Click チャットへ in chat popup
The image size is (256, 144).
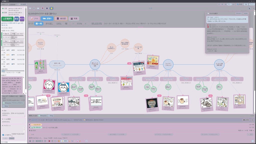[x=239, y=13]
